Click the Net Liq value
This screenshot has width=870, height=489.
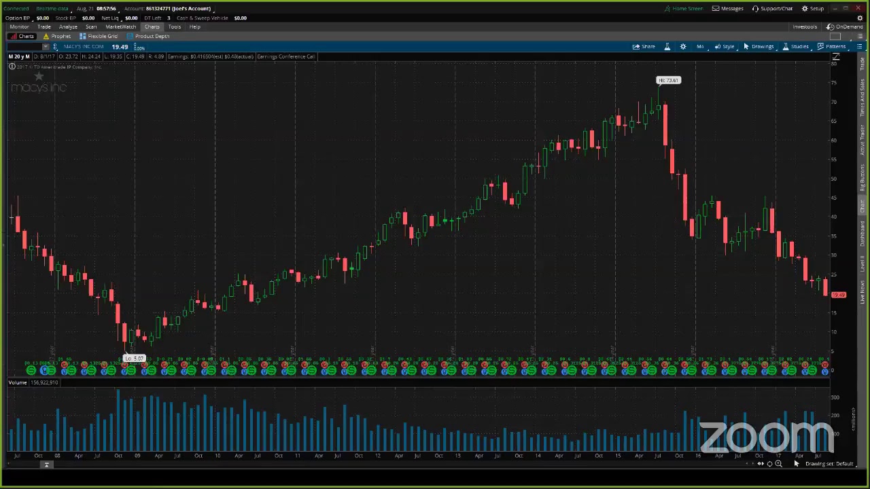click(131, 18)
